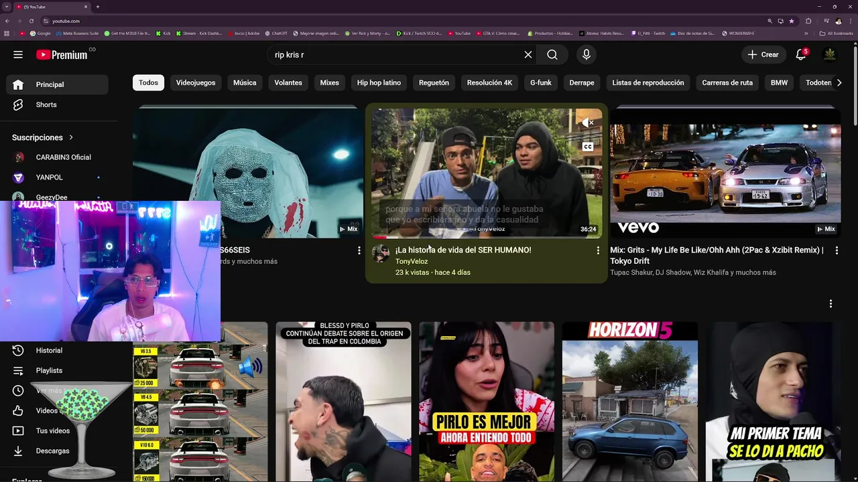858x482 pixels.
Task: Open the Chrome apps grid shortcut
Action: [x=7, y=33]
